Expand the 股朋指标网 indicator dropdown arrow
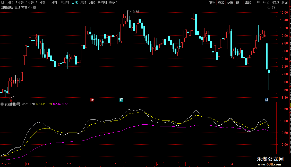Image resolution: width=291 pixels, height=167 pixels. [x=2, y=104]
